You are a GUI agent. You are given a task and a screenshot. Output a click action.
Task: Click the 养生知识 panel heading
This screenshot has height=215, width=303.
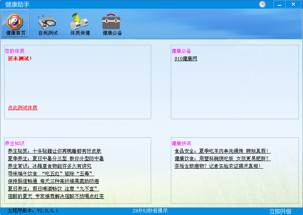pos(15,143)
